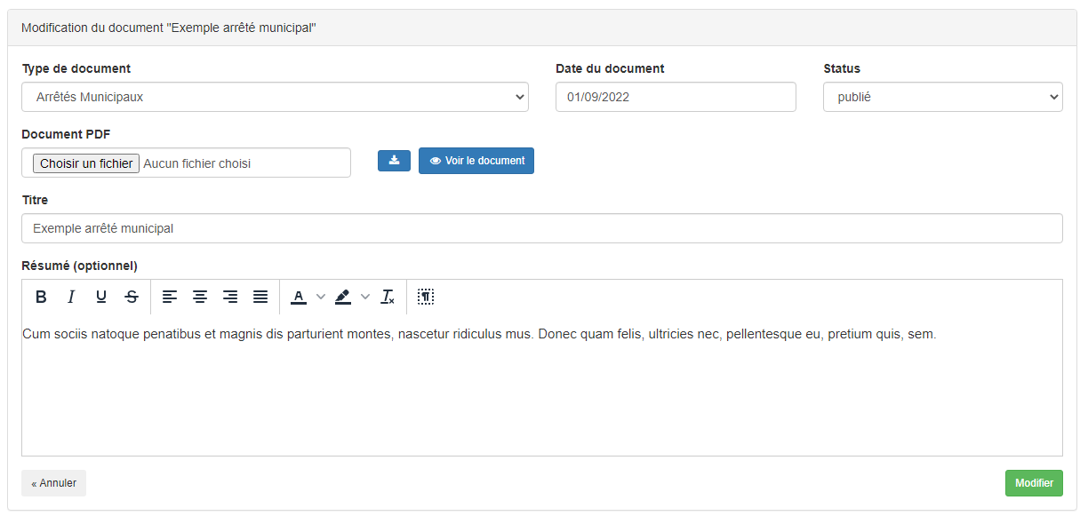Click Voir le document button
This screenshot has width=1088, height=524.
coord(476,161)
